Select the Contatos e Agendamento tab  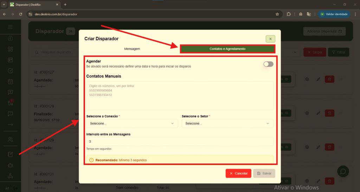point(227,49)
